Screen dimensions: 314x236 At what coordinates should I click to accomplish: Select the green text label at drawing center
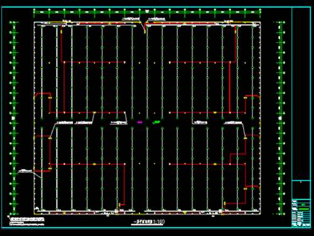point(156,122)
